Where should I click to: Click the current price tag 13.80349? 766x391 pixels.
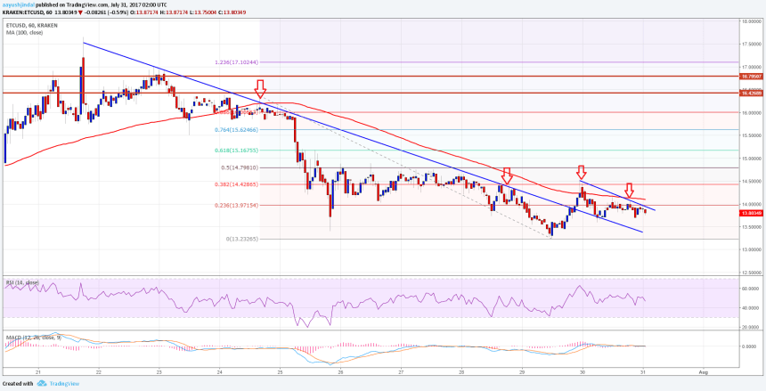tap(752, 213)
